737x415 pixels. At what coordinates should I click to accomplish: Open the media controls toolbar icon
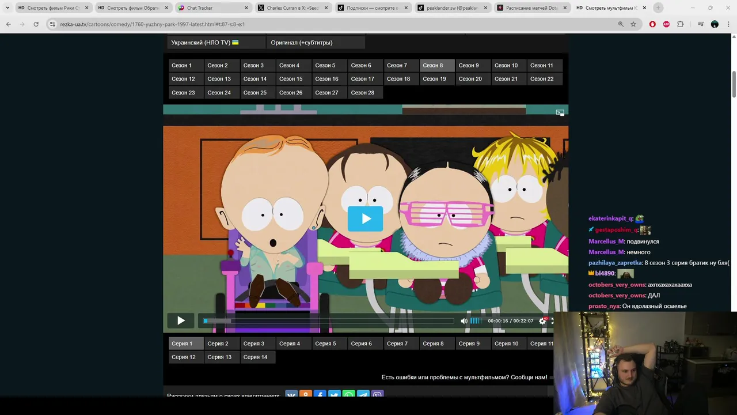pyautogui.click(x=701, y=24)
